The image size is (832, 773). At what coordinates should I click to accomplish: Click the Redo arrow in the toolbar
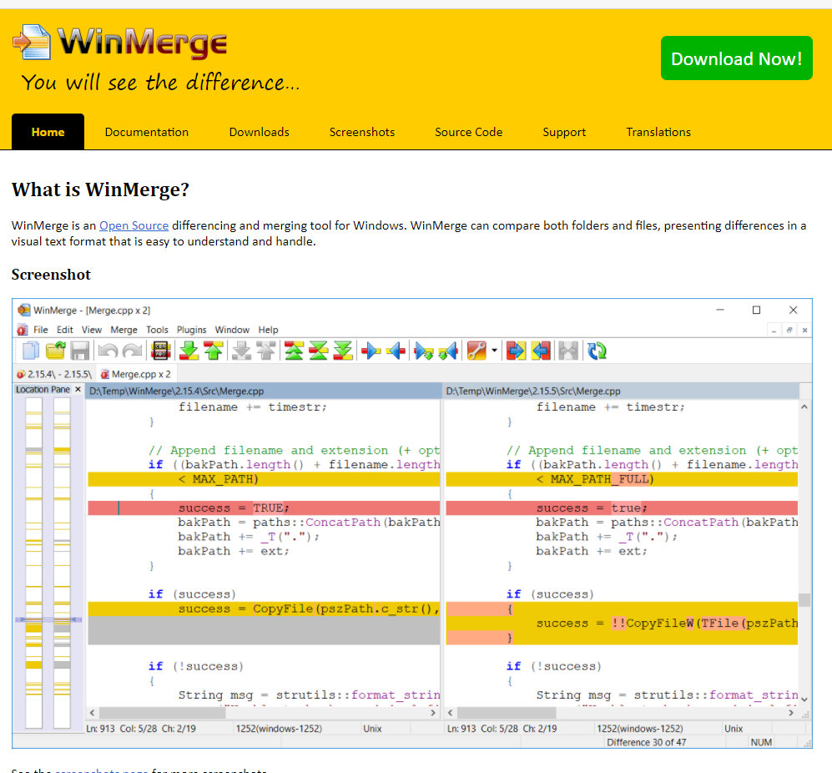coord(132,351)
